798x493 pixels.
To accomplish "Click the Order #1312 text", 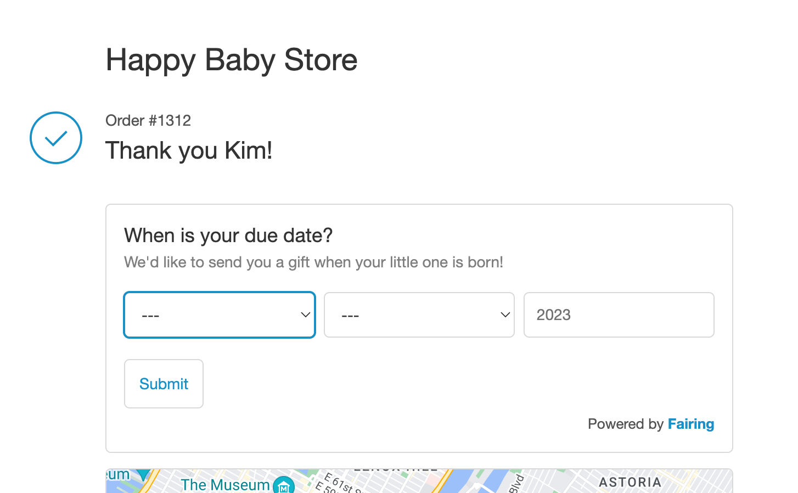I will tap(148, 120).
